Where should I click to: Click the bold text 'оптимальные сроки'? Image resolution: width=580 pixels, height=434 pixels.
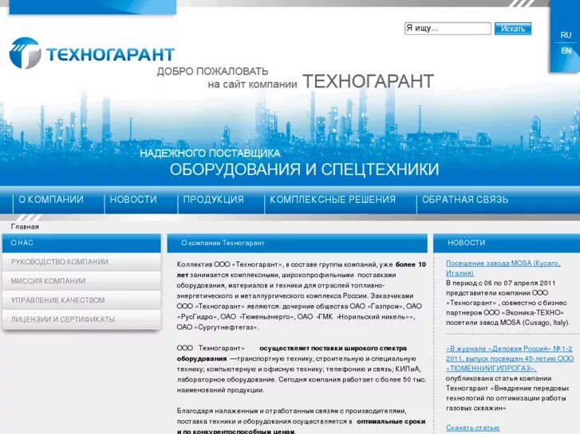(x=391, y=421)
